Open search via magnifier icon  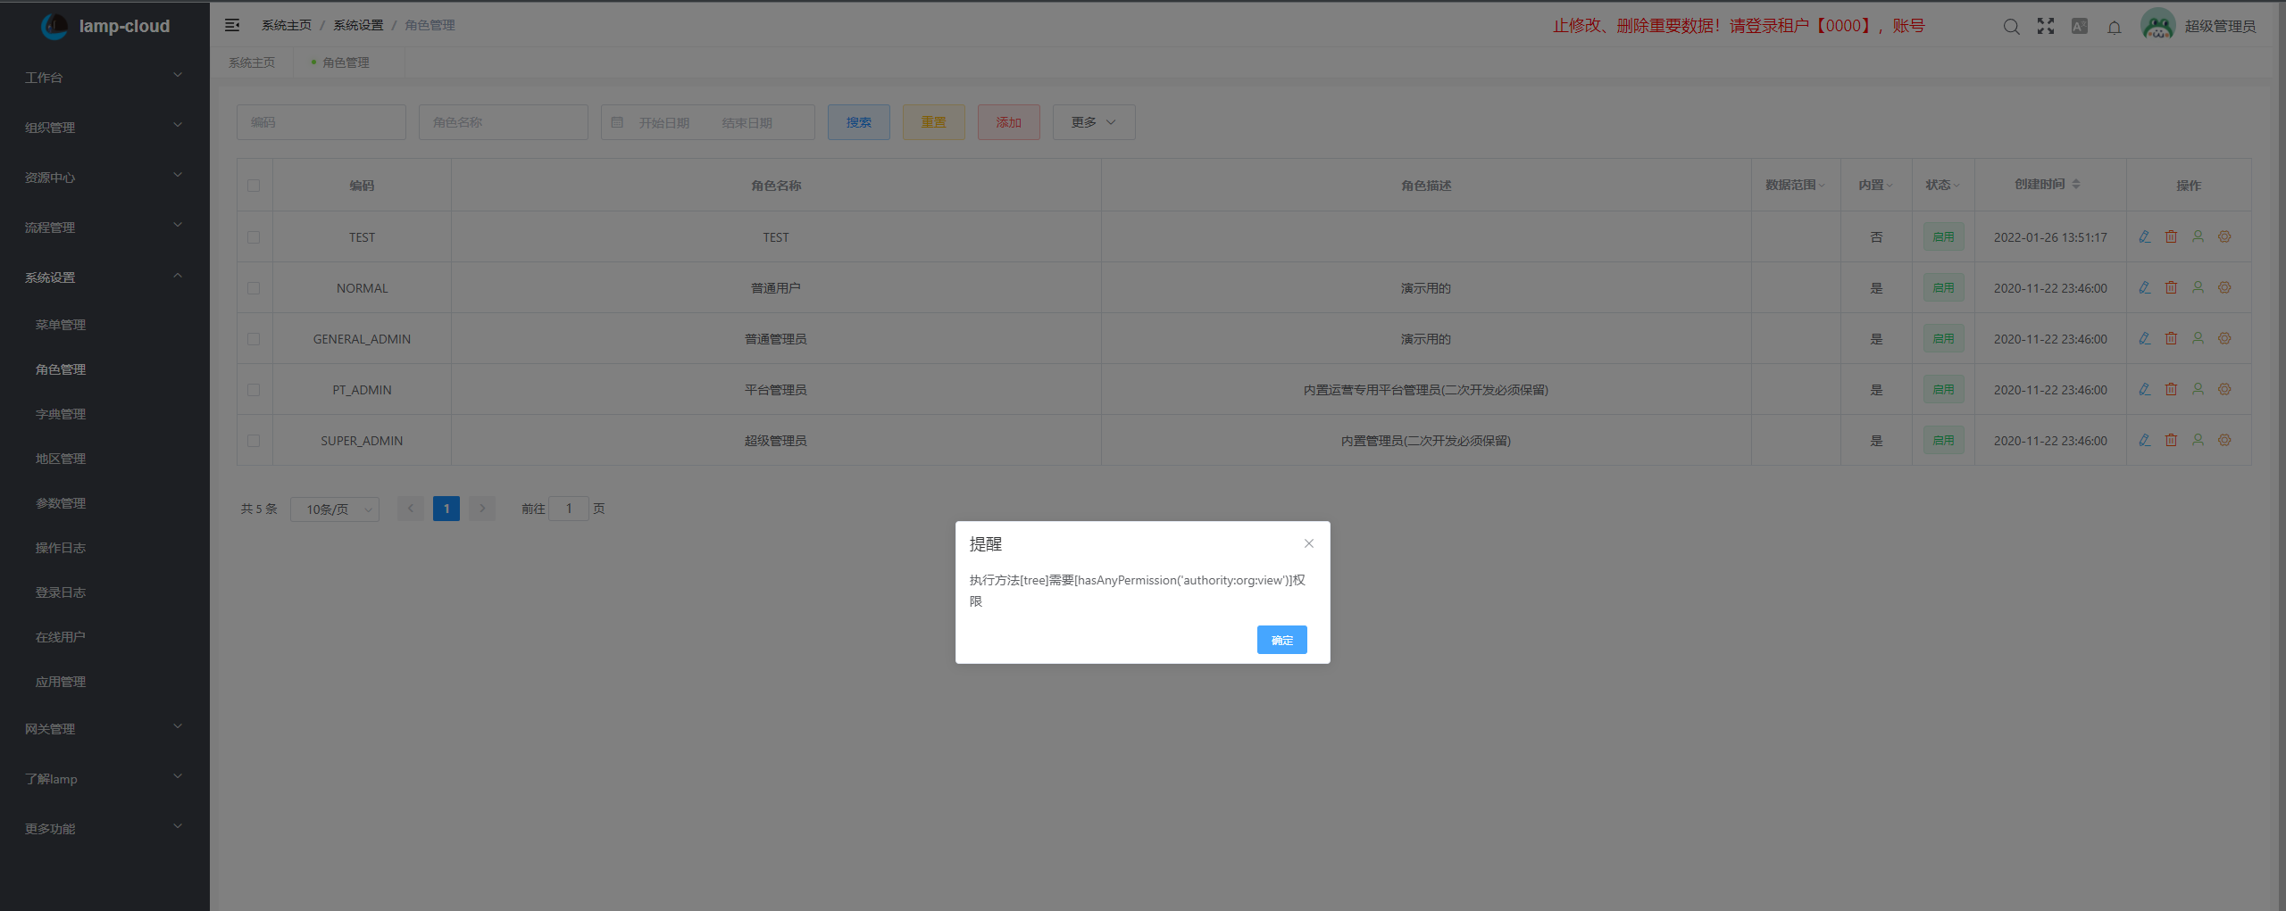point(2011,27)
